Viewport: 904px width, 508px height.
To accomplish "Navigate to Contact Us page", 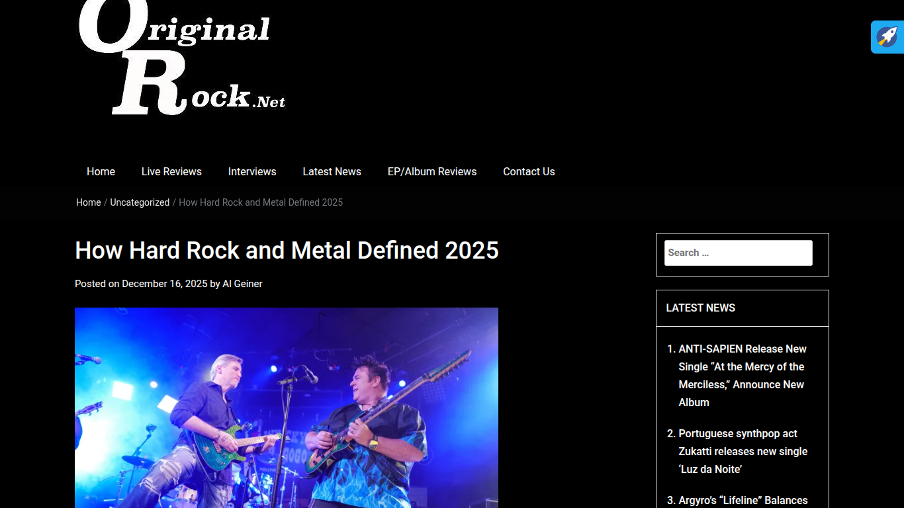I will (x=529, y=171).
